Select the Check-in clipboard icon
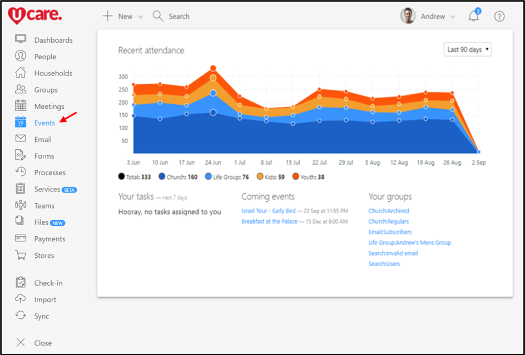This screenshot has height=355, width=525. pyautogui.click(x=21, y=283)
